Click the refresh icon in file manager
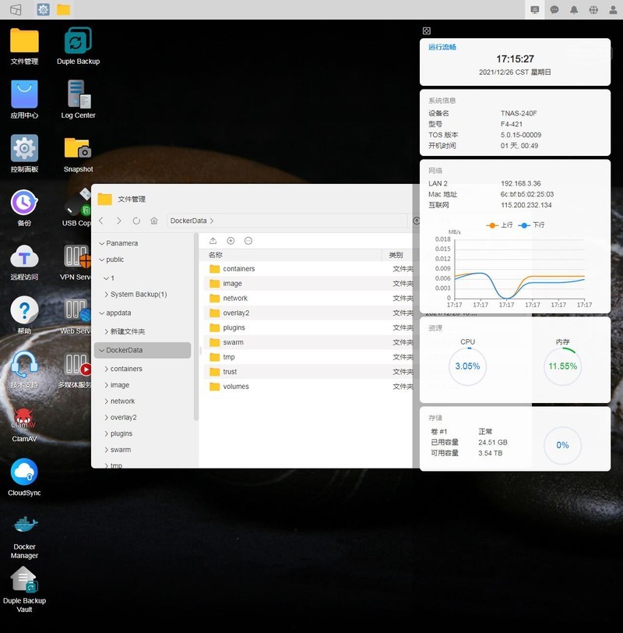This screenshot has width=623, height=633. click(136, 221)
